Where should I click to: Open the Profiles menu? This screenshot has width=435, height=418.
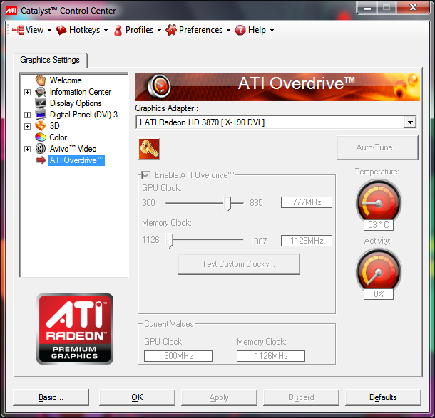tap(138, 30)
